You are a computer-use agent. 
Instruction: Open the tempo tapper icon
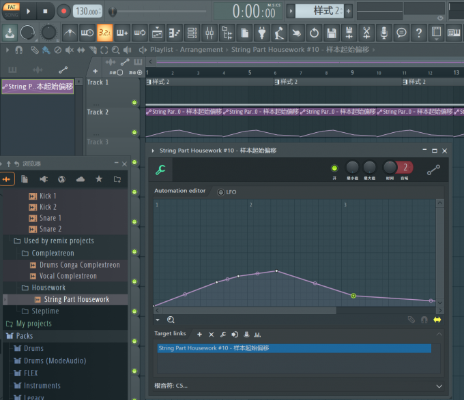(279, 33)
